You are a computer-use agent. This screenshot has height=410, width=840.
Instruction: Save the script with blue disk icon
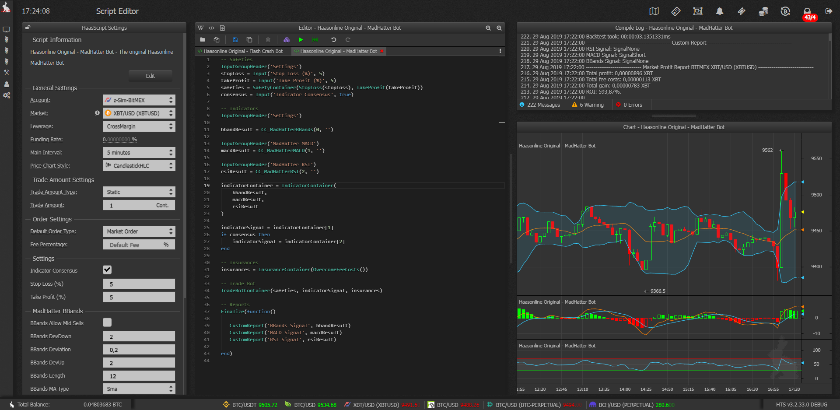point(235,40)
